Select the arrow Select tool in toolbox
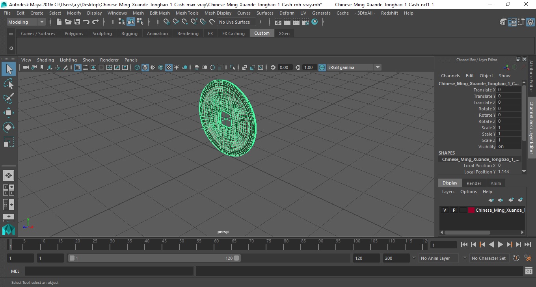 tap(9, 69)
